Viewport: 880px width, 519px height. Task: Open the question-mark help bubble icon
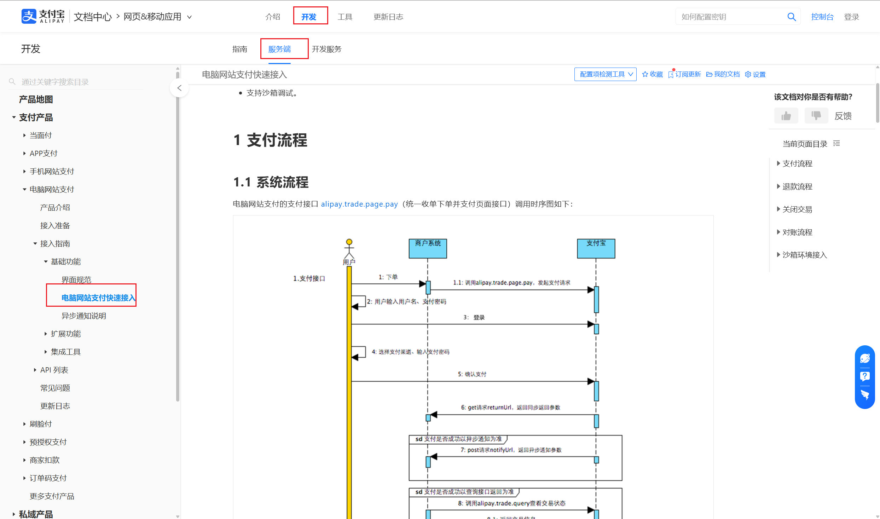[865, 376]
